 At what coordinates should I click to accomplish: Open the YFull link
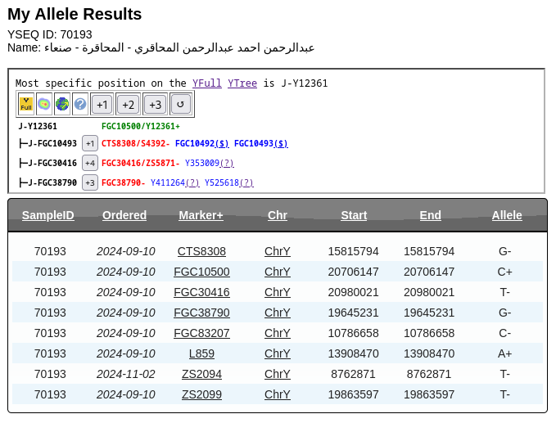(x=206, y=83)
